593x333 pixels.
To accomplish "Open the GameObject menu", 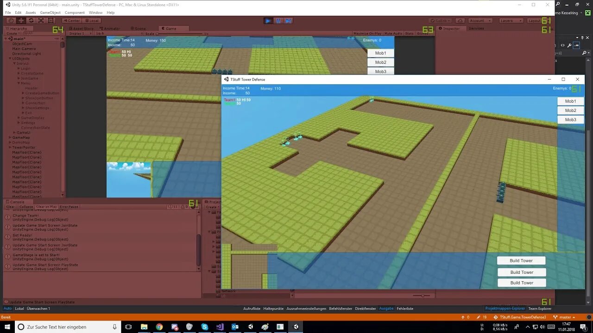I will tap(50, 12).
